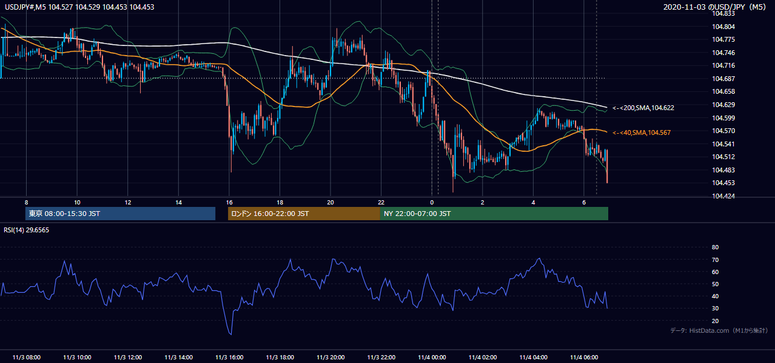This screenshot has height=363, width=775.
Task: Click date axis label 11/3 08:00
Action: click(x=26, y=358)
